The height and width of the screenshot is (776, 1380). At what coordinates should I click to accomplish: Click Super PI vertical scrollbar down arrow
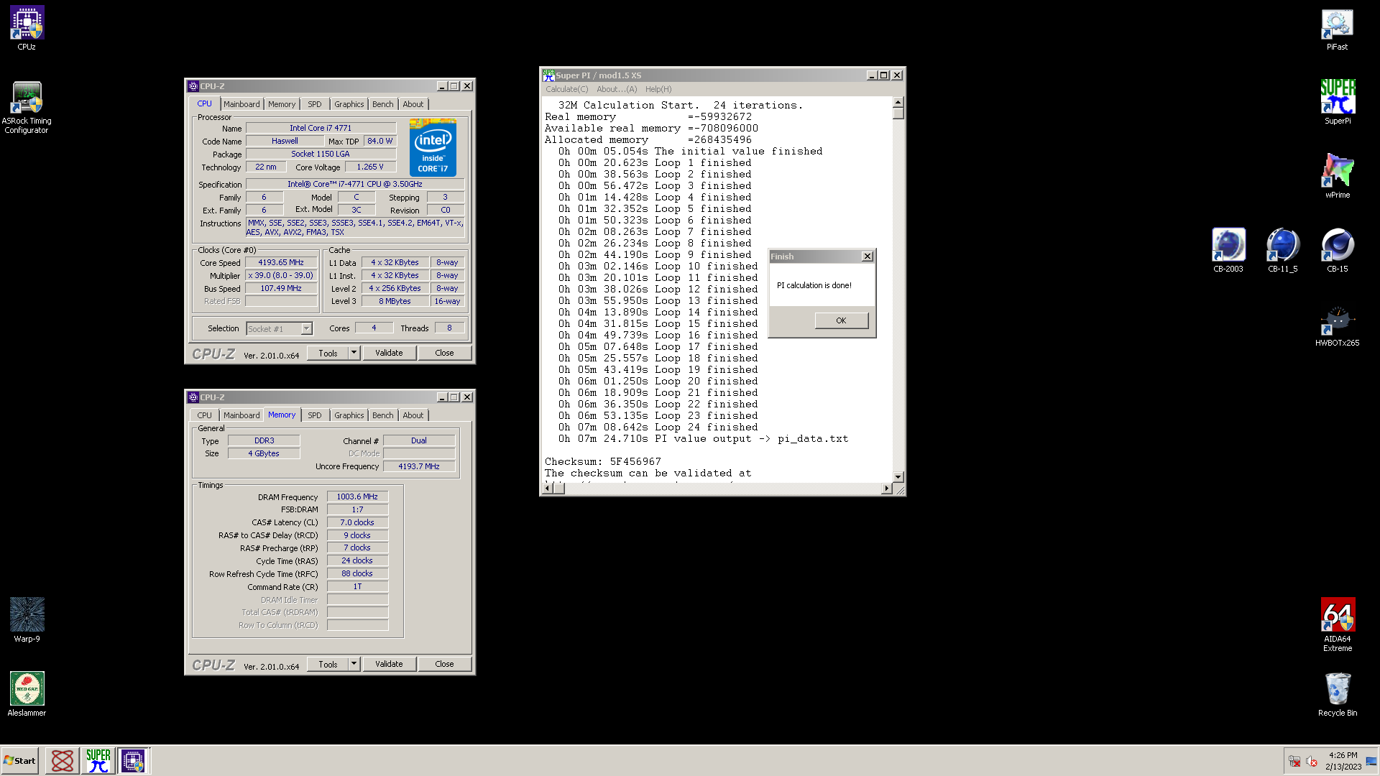(898, 476)
